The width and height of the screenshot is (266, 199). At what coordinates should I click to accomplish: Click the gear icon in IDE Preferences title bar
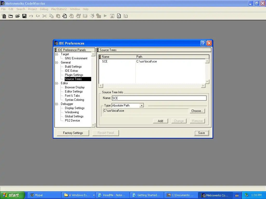(56, 43)
